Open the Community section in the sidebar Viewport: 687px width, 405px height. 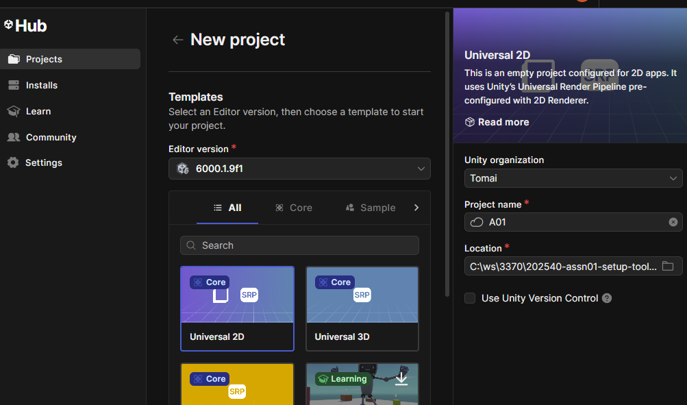[x=70, y=137]
